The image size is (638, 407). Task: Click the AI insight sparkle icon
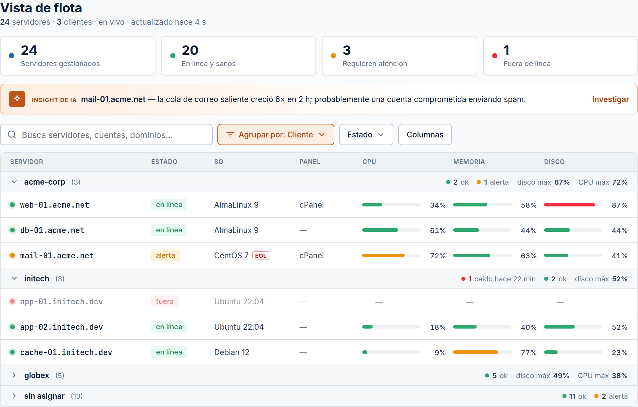pyautogui.click(x=17, y=99)
